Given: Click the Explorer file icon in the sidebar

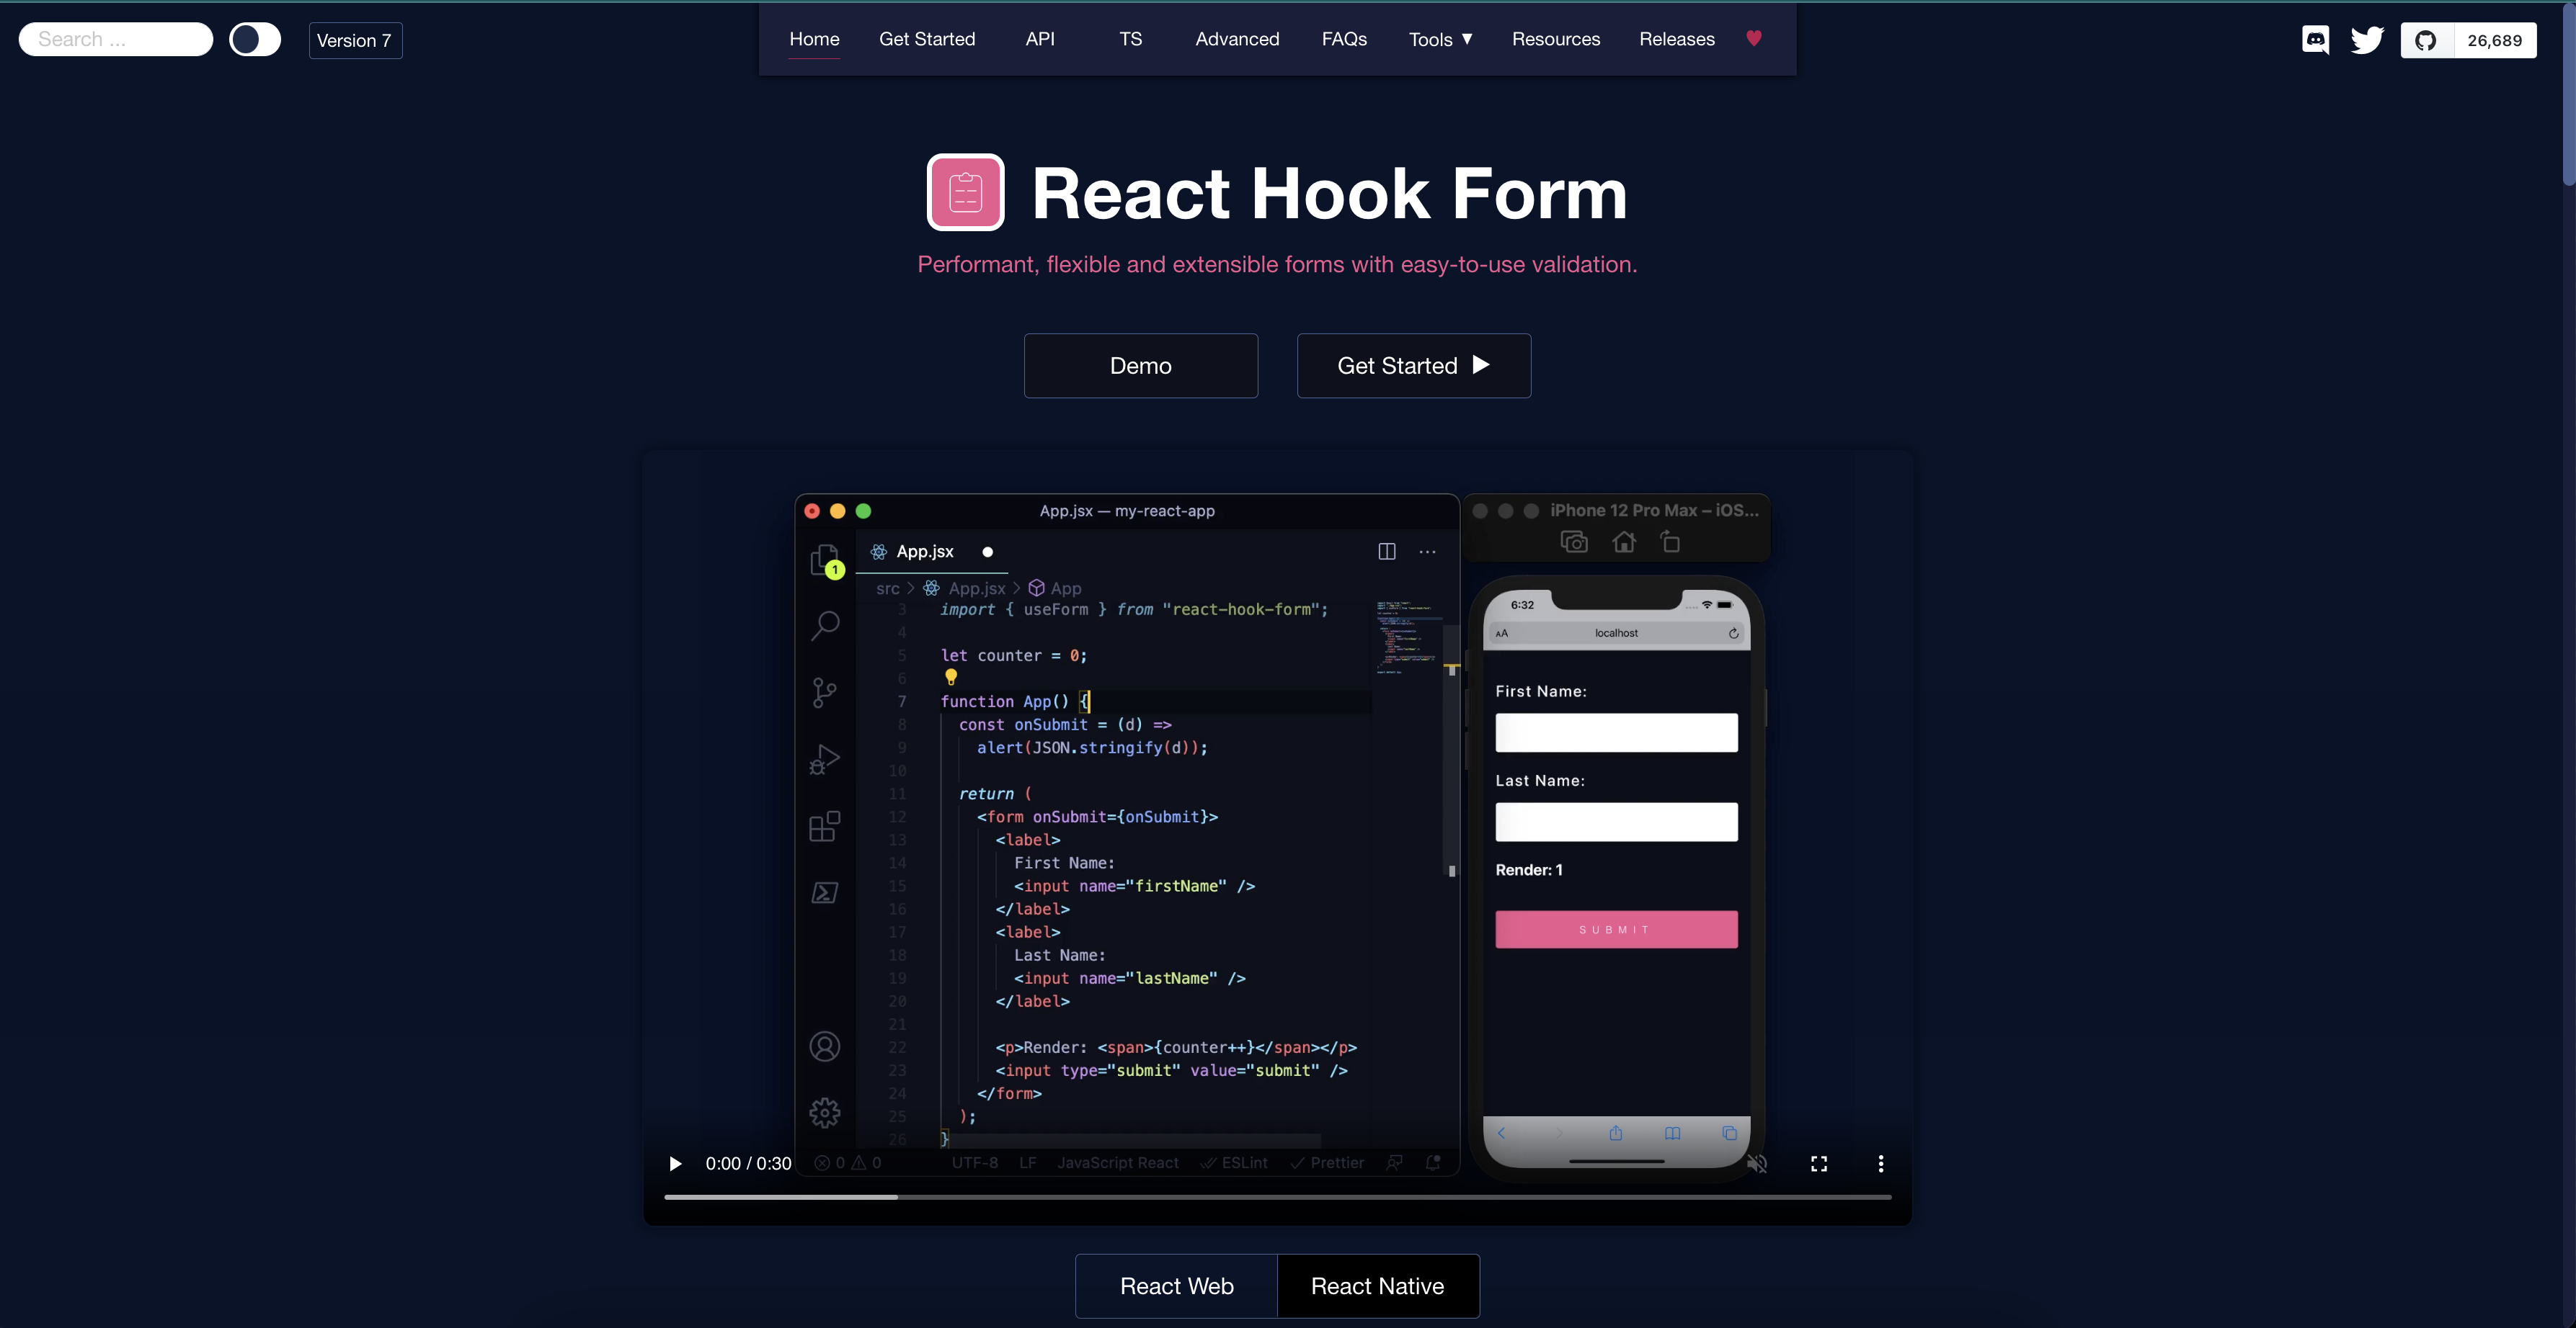Looking at the screenshot, I should [825, 560].
